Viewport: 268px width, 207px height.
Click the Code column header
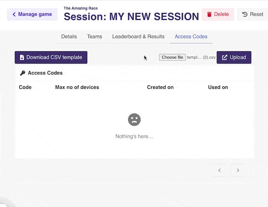(25, 87)
